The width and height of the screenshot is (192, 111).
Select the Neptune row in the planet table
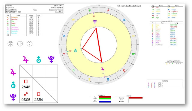(x=166, y=41)
